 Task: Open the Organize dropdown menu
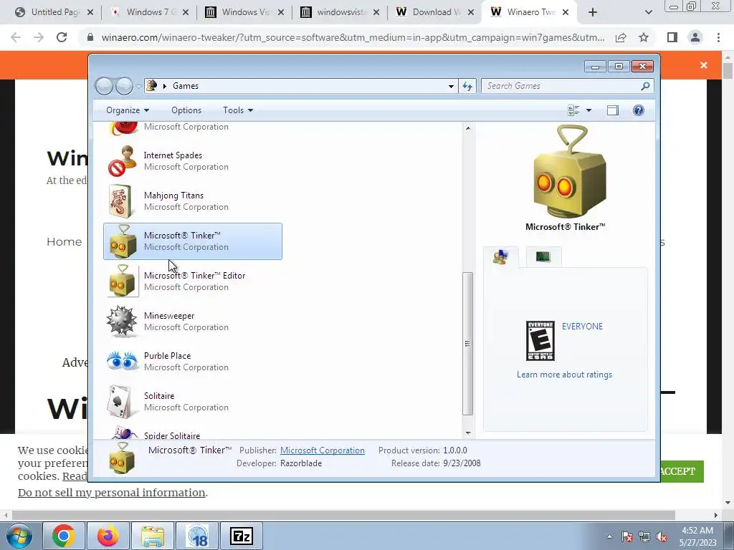point(128,110)
